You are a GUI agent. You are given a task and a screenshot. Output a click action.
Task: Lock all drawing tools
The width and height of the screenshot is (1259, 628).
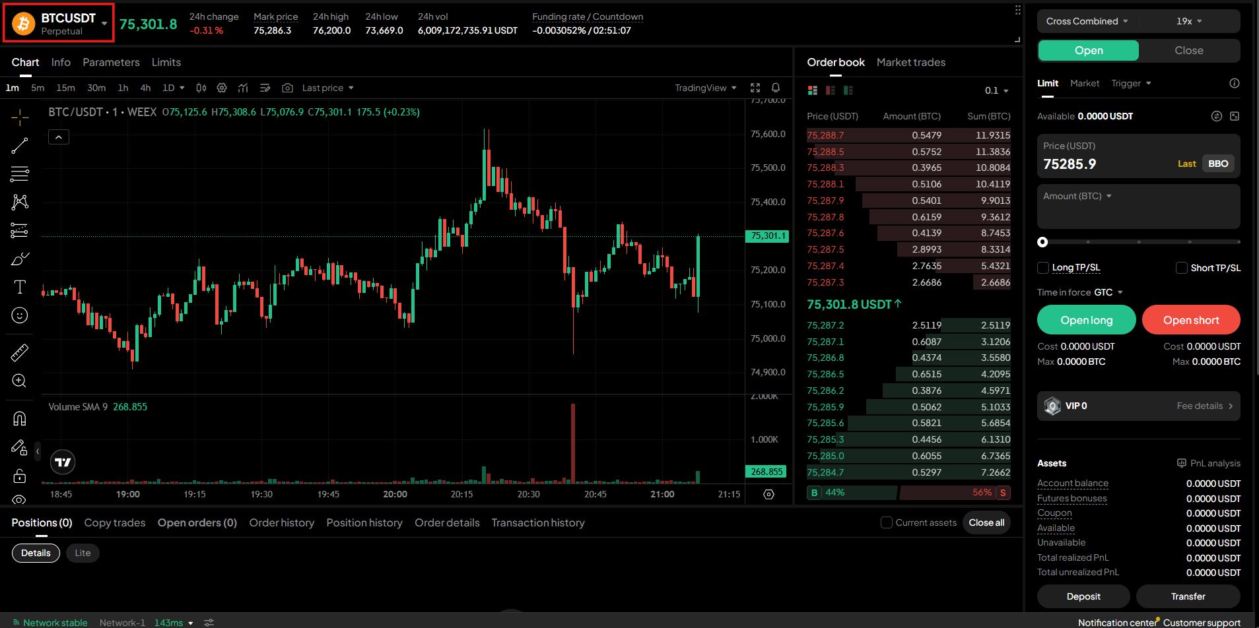click(x=20, y=476)
